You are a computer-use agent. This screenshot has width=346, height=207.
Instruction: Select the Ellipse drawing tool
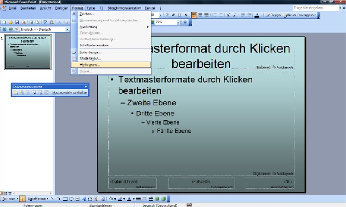coord(71,199)
